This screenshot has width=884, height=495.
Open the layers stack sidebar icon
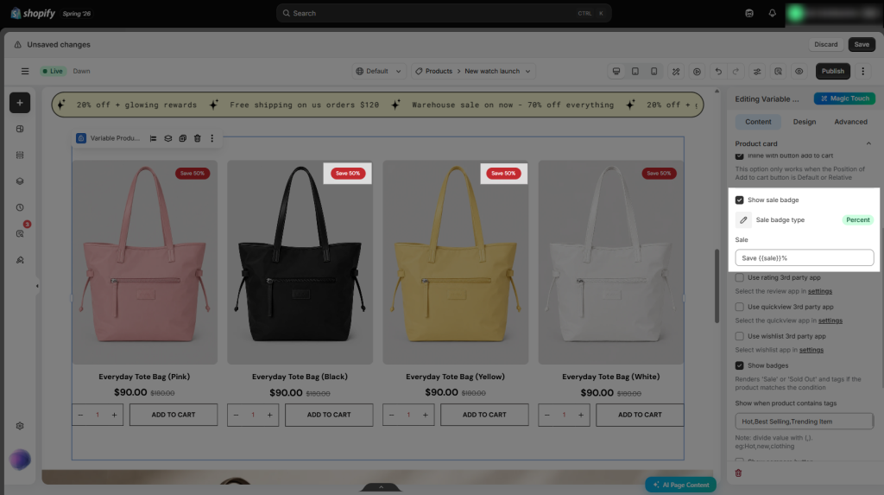click(x=20, y=181)
